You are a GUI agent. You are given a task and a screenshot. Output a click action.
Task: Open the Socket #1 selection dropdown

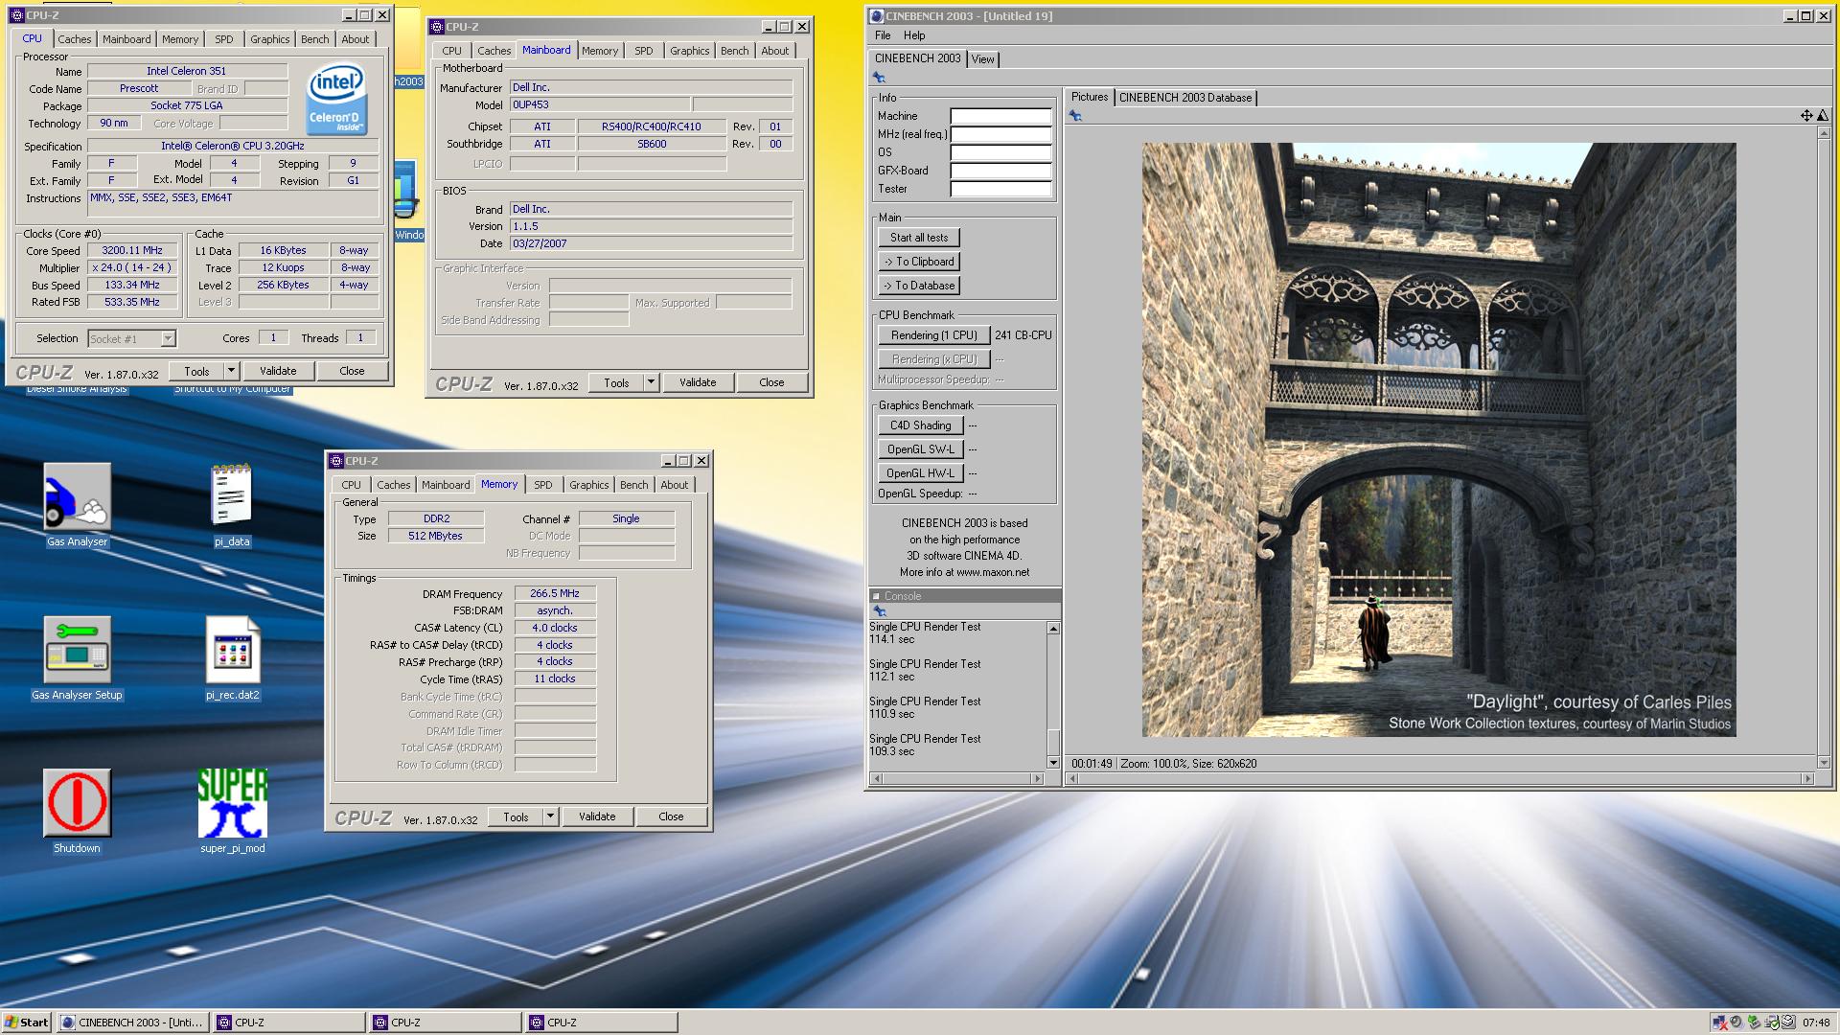point(169,338)
